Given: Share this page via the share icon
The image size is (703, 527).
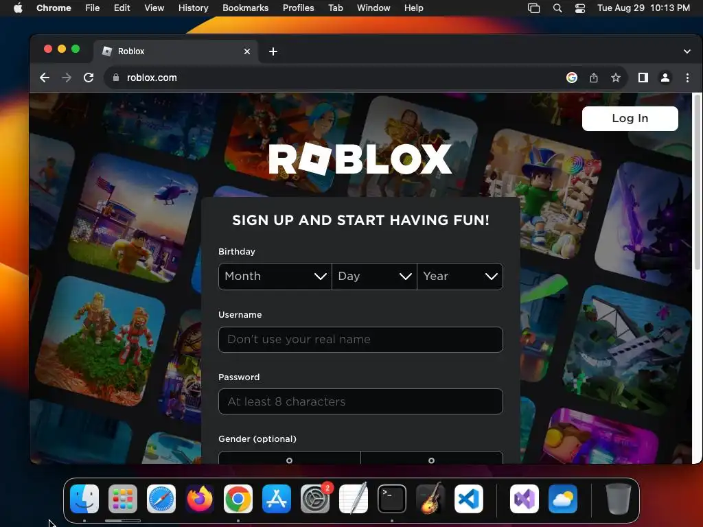Looking at the screenshot, I should [x=594, y=78].
